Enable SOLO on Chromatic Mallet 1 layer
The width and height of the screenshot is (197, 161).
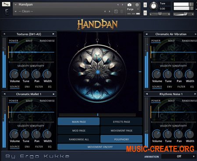point(29,101)
